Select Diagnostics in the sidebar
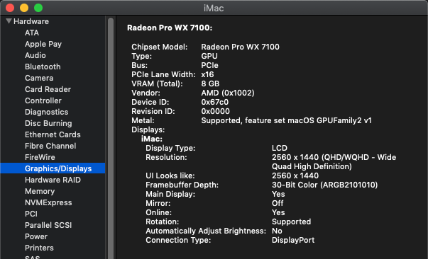 46,112
